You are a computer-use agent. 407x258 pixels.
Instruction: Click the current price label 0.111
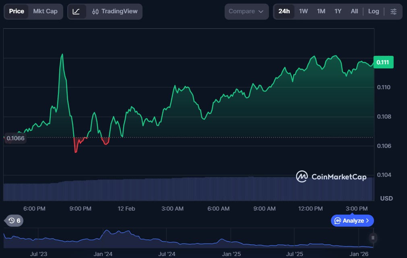click(383, 62)
